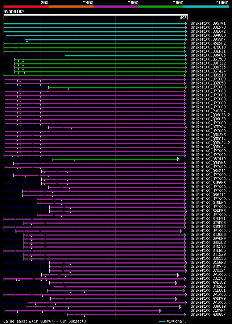Select the UniRef100_Q54VN3 hit label

tap(208, 163)
